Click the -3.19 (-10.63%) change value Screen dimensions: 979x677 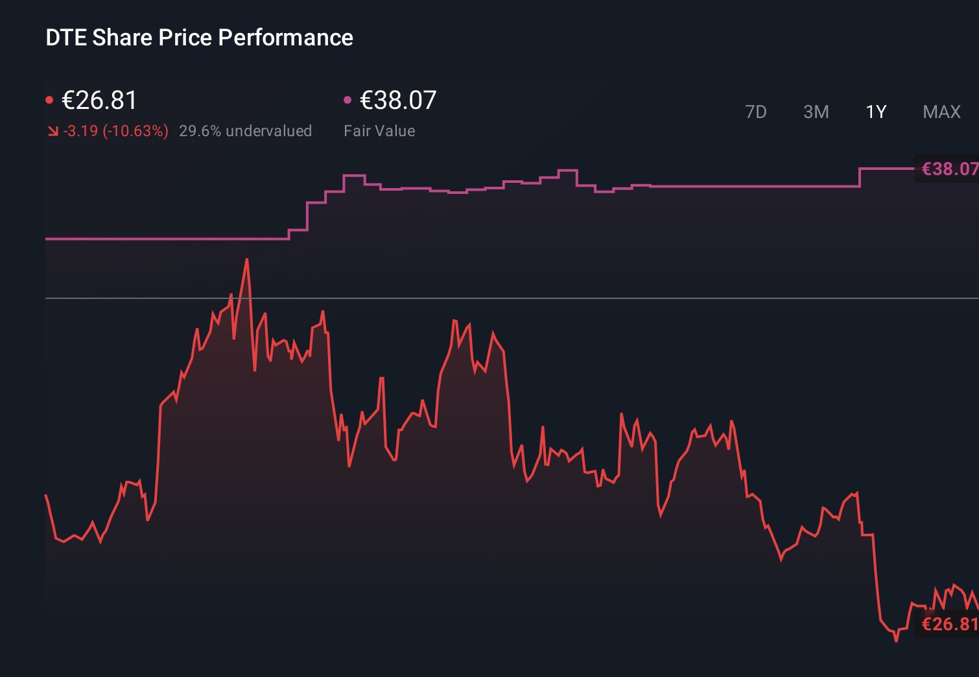coord(114,131)
